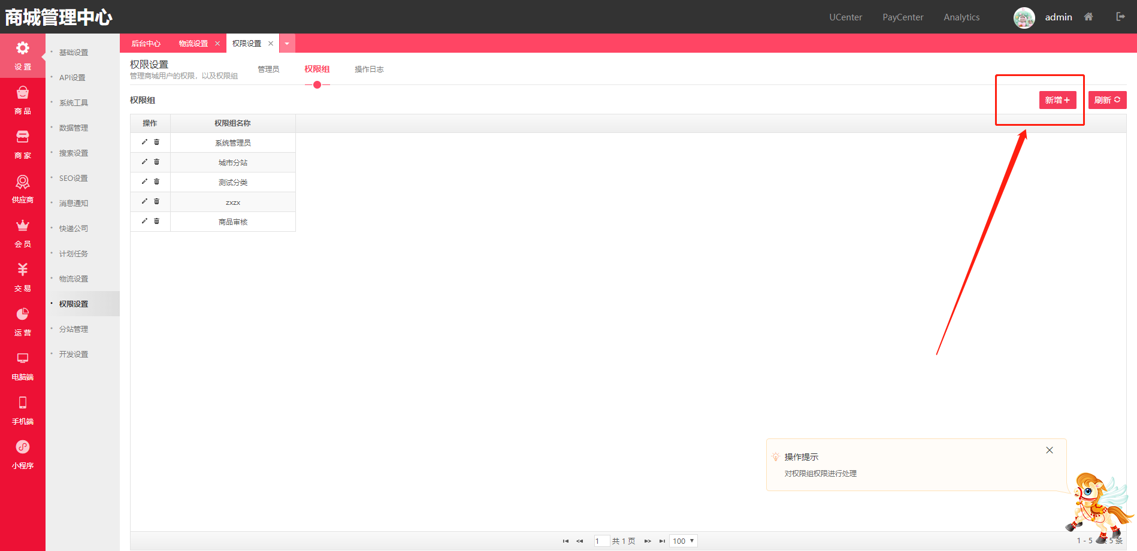Click the logout icon in header
Viewport: 1137px width, 551px height.
pyautogui.click(x=1120, y=17)
